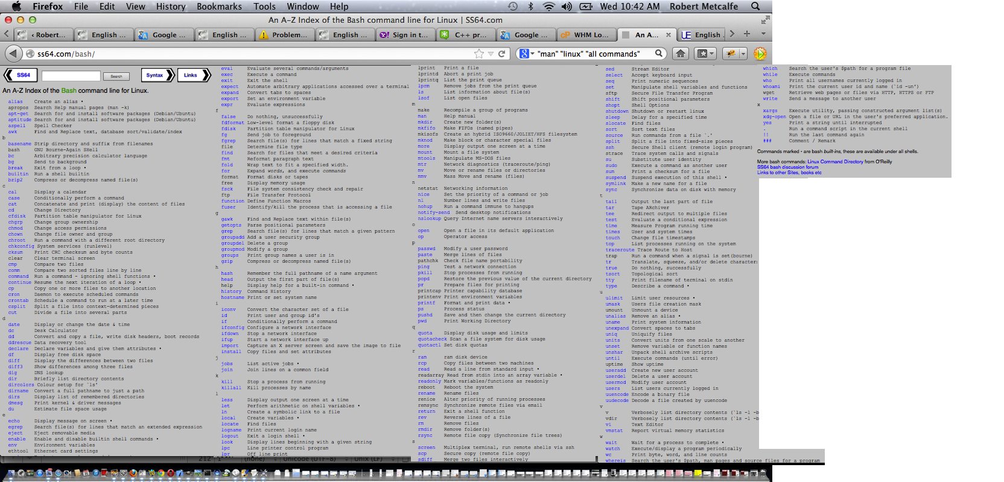Click the Links button on page
Image resolution: width=1004 pixels, height=482 pixels.
point(194,75)
